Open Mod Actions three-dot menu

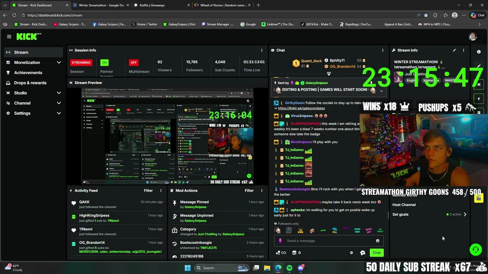tap(262, 191)
